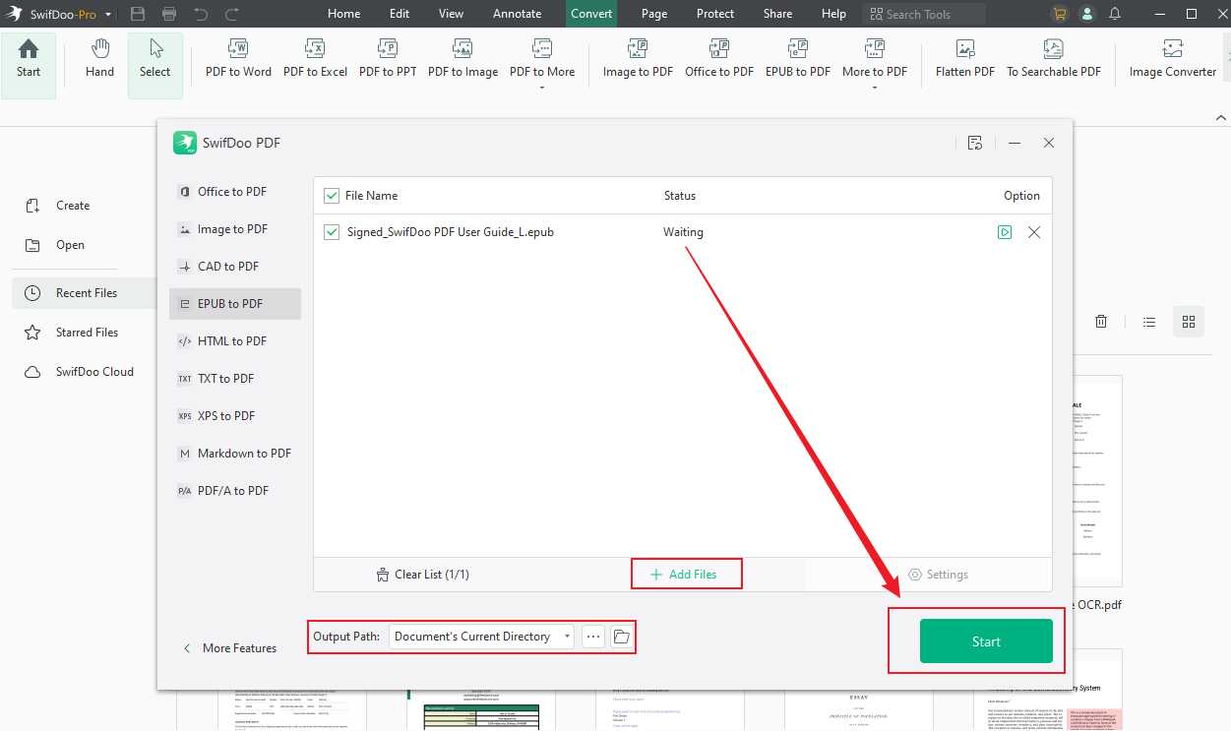The width and height of the screenshot is (1231, 731).
Task: Toggle the select-all File Name checkbox
Action: [x=332, y=196]
